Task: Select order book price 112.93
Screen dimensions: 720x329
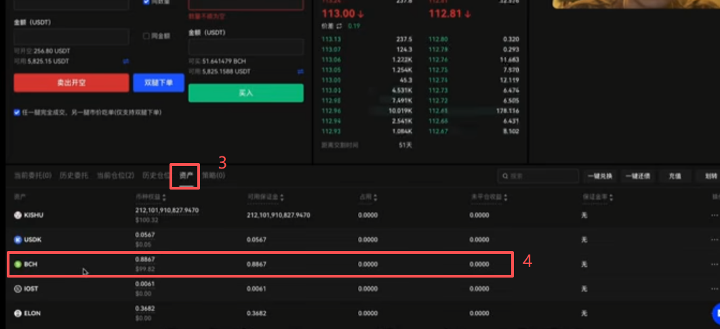Action: pyautogui.click(x=332, y=131)
